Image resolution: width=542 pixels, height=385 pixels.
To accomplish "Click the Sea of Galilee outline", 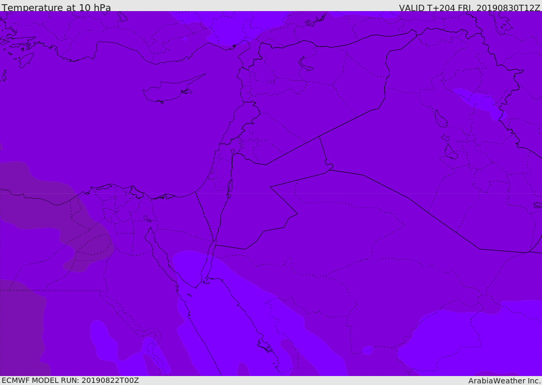I will coord(233,152).
